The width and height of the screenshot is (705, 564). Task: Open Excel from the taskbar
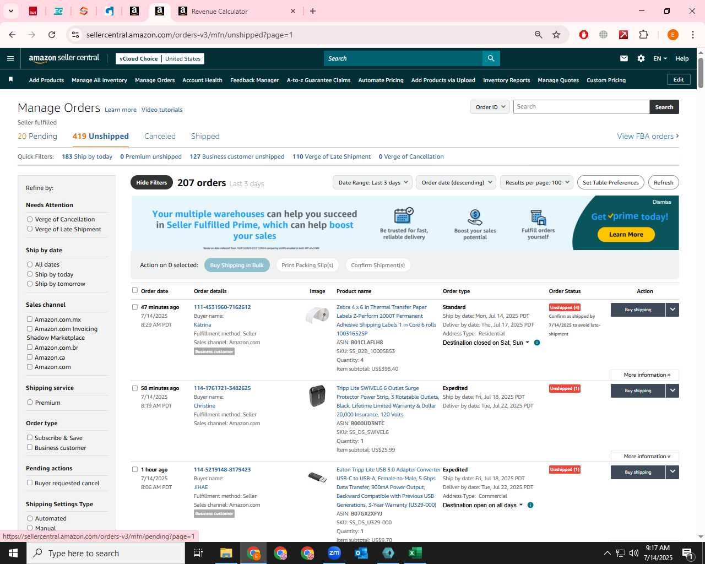415,553
